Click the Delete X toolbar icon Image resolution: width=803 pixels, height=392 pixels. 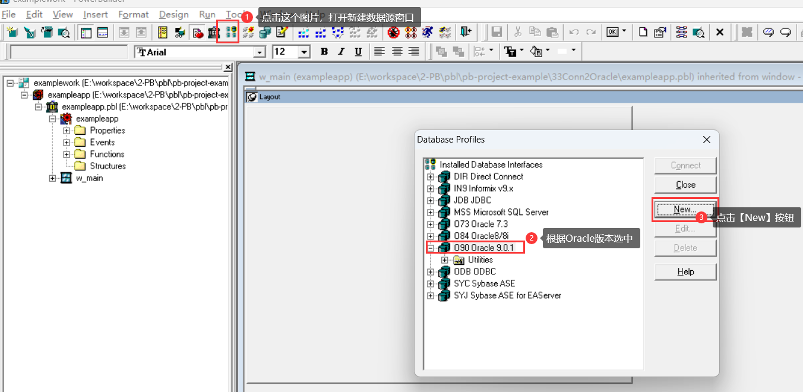(x=720, y=32)
